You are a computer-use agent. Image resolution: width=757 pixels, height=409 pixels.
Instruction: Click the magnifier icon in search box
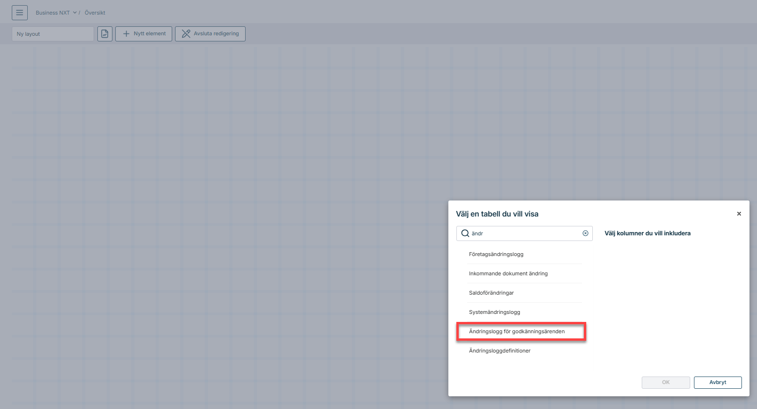[x=465, y=233]
